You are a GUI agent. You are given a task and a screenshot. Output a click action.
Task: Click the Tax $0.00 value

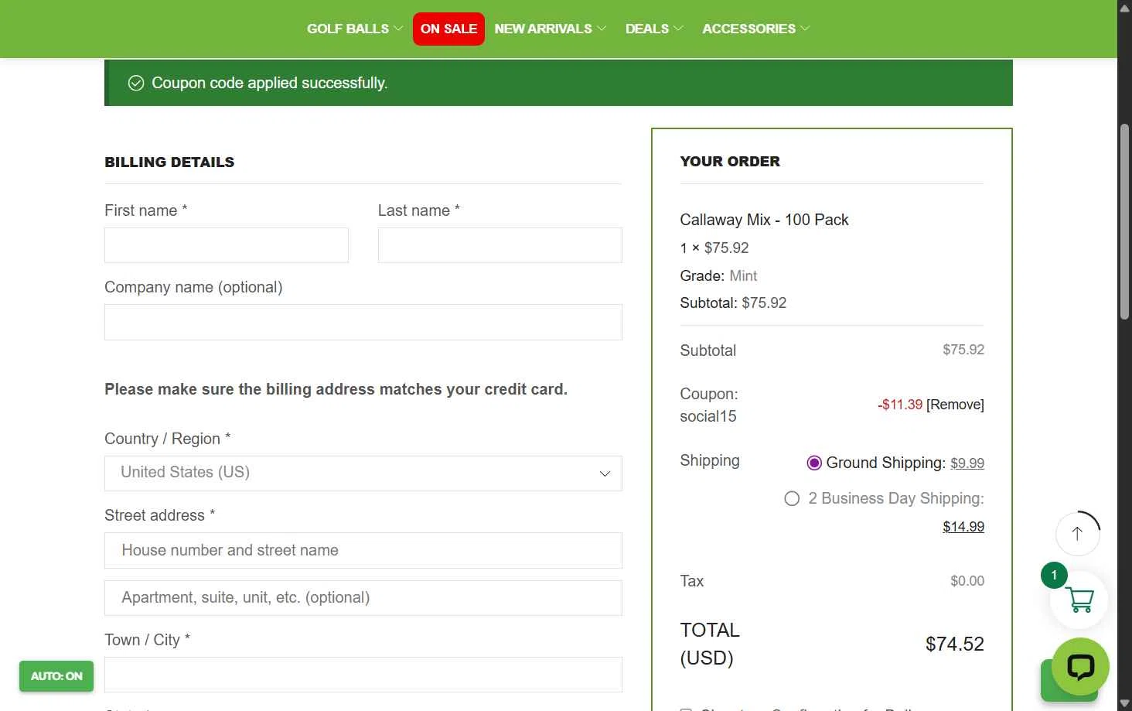click(x=967, y=581)
